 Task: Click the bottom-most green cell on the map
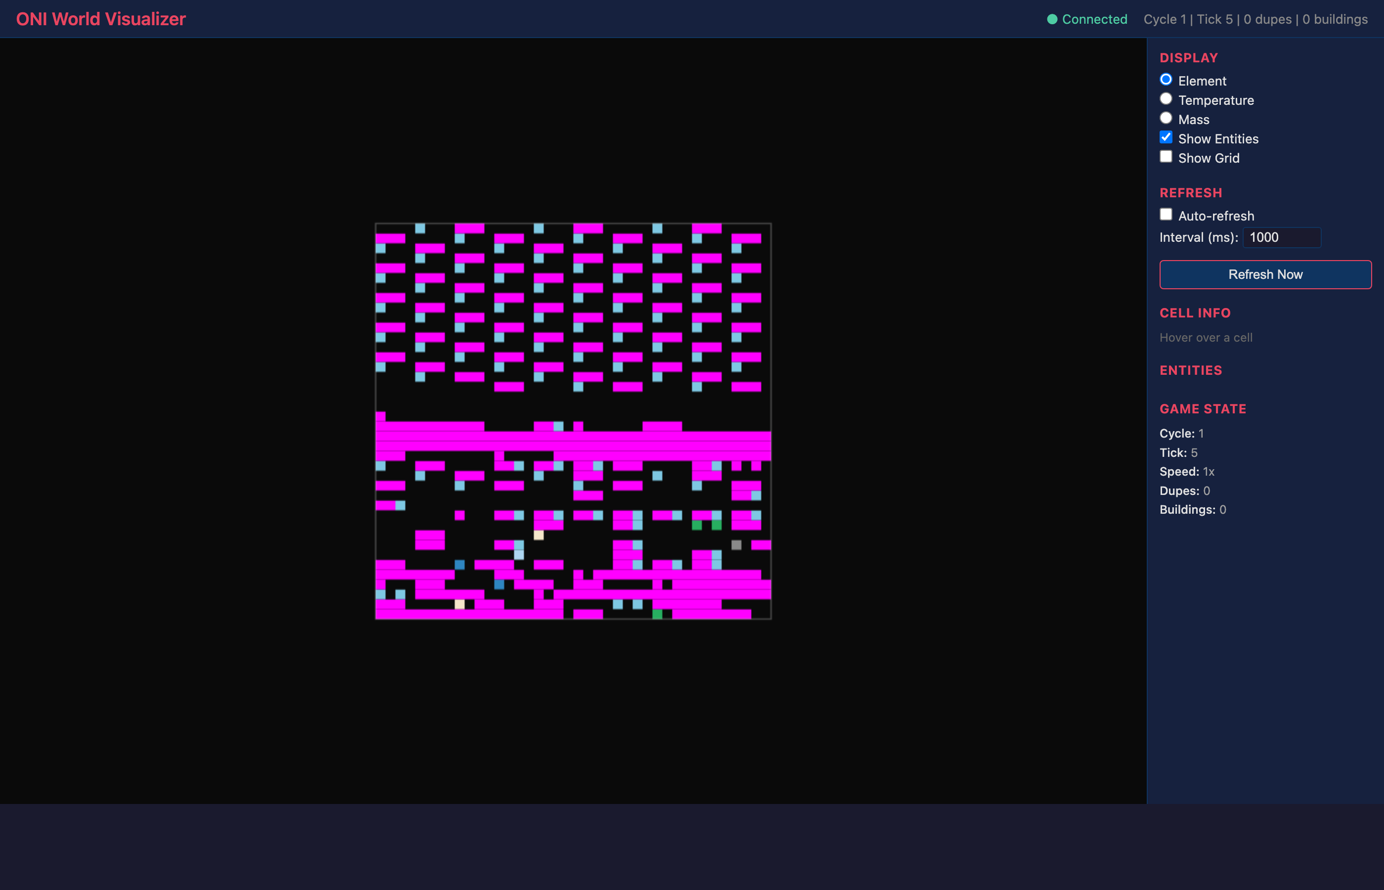(x=657, y=614)
